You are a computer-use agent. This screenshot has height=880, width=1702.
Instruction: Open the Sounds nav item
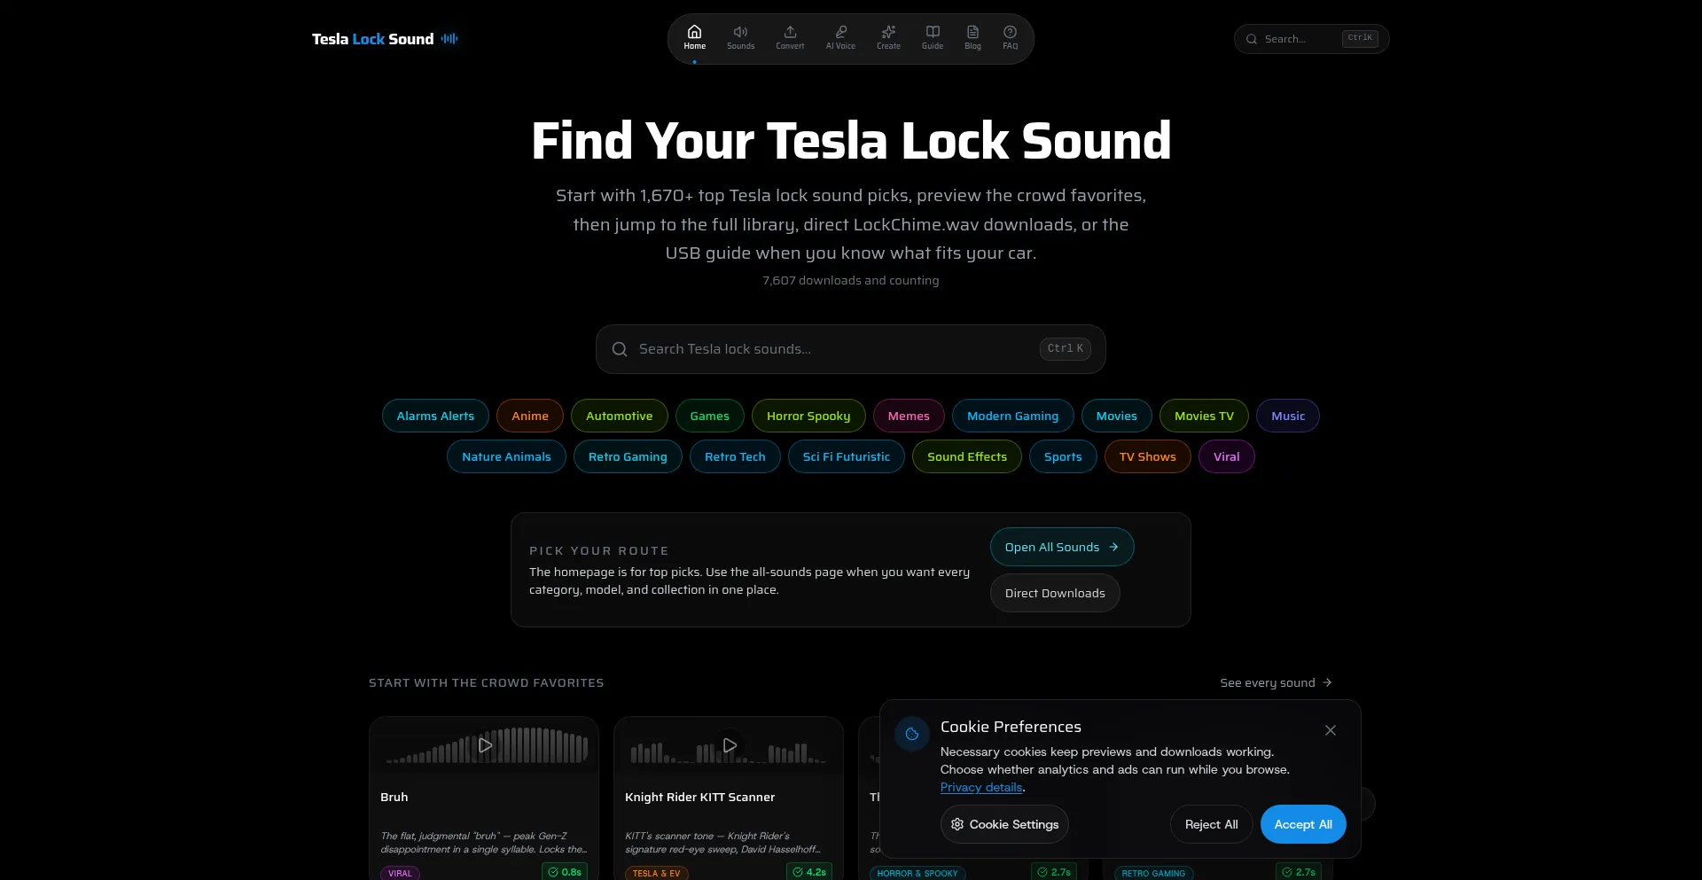740,38
